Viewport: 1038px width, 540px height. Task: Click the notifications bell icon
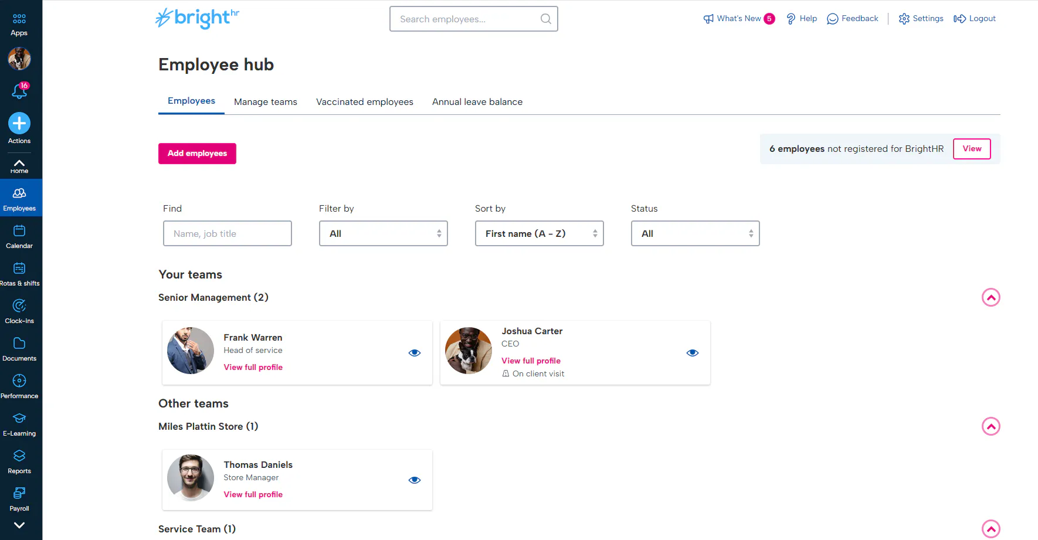(x=19, y=91)
